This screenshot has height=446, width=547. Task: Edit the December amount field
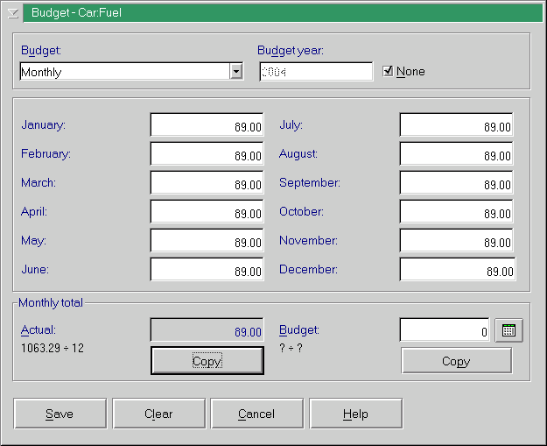[458, 269]
